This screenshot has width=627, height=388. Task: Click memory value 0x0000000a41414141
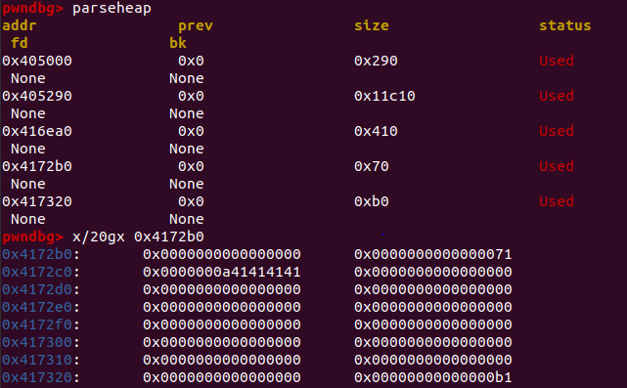(222, 272)
